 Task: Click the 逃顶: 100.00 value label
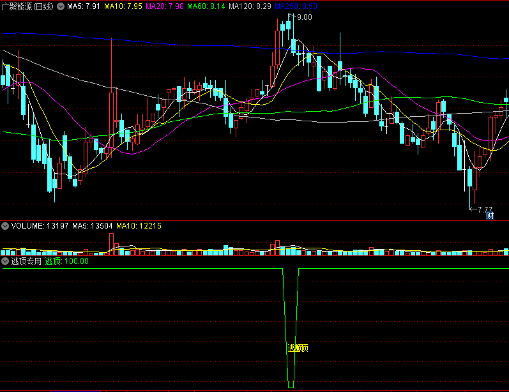[66, 261]
